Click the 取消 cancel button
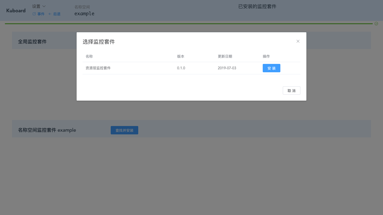The width and height of the screenshot is (383, 215). point(291,90)
